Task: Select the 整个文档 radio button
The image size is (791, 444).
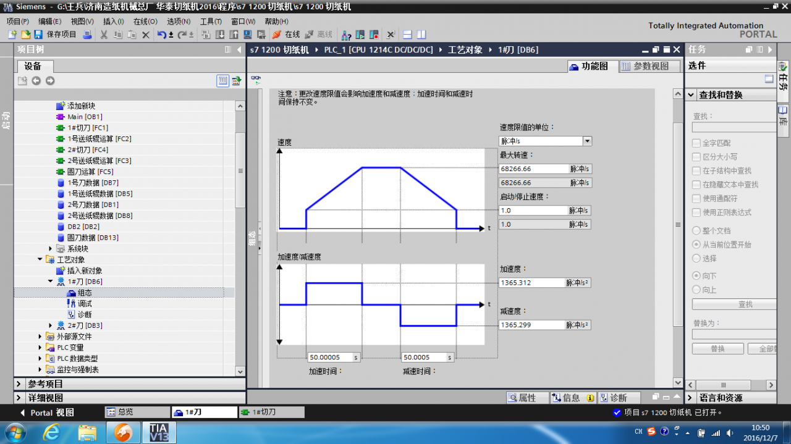Action: tap(696, 231)
